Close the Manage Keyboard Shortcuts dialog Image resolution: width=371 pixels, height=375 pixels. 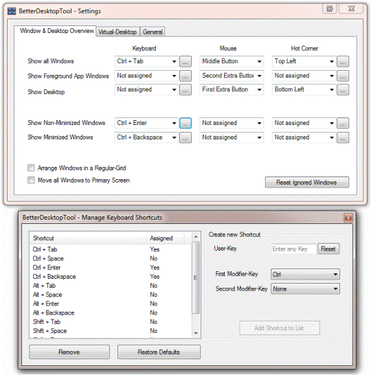pyautogui.click(x=348, y=218)
